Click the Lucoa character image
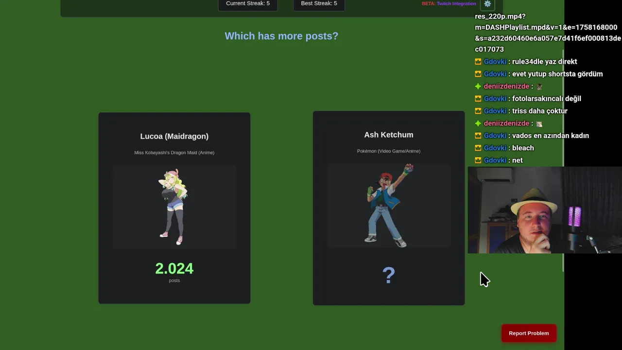This screenshot has width=622, height=350. (x=174, y=207)
